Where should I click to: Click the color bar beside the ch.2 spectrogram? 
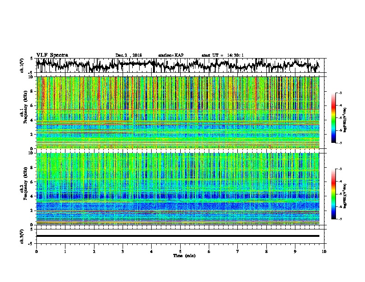point(334,194)
